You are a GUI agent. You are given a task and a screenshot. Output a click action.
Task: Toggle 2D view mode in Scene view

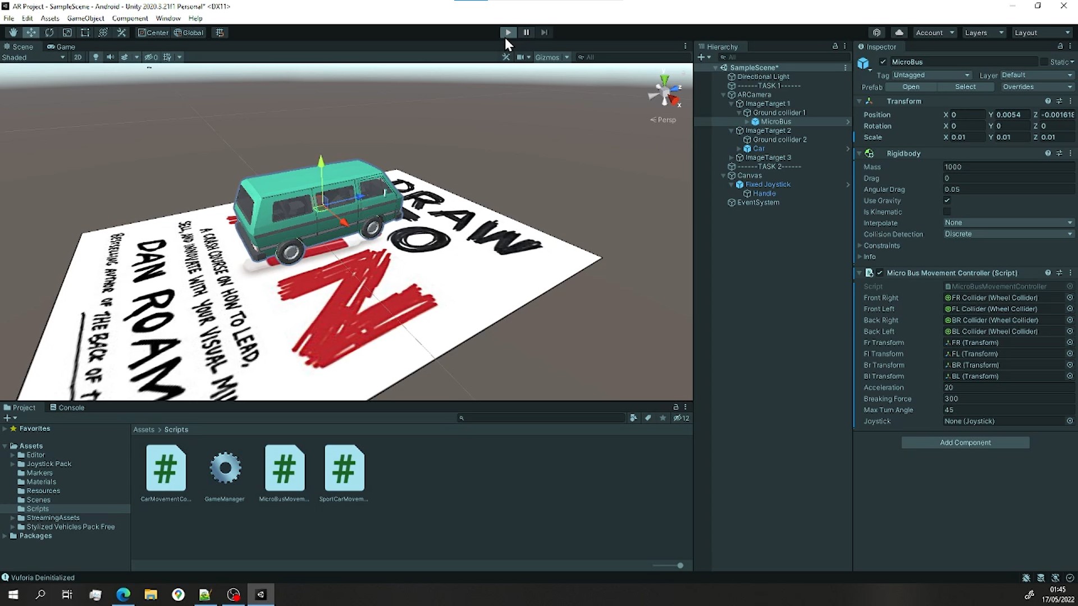point(78,57)
